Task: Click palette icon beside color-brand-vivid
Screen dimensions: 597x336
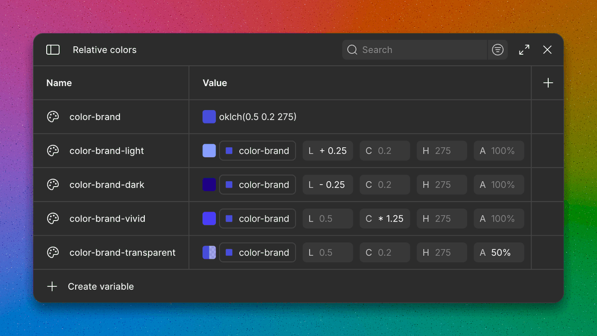Action: 53,219
